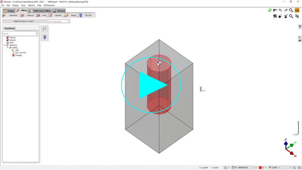Open the Opelists menu
Viewport: 302px width, 170px height.
click(x=31, y=5)
